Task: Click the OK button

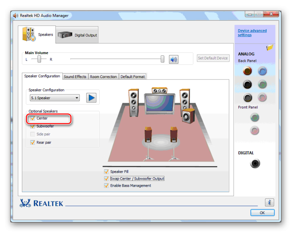Action: click(262, 213)
